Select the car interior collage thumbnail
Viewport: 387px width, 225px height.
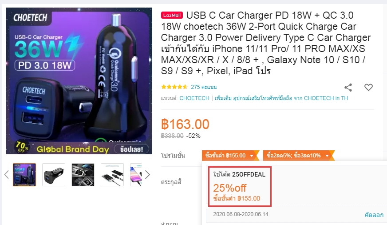coord(83,175)
